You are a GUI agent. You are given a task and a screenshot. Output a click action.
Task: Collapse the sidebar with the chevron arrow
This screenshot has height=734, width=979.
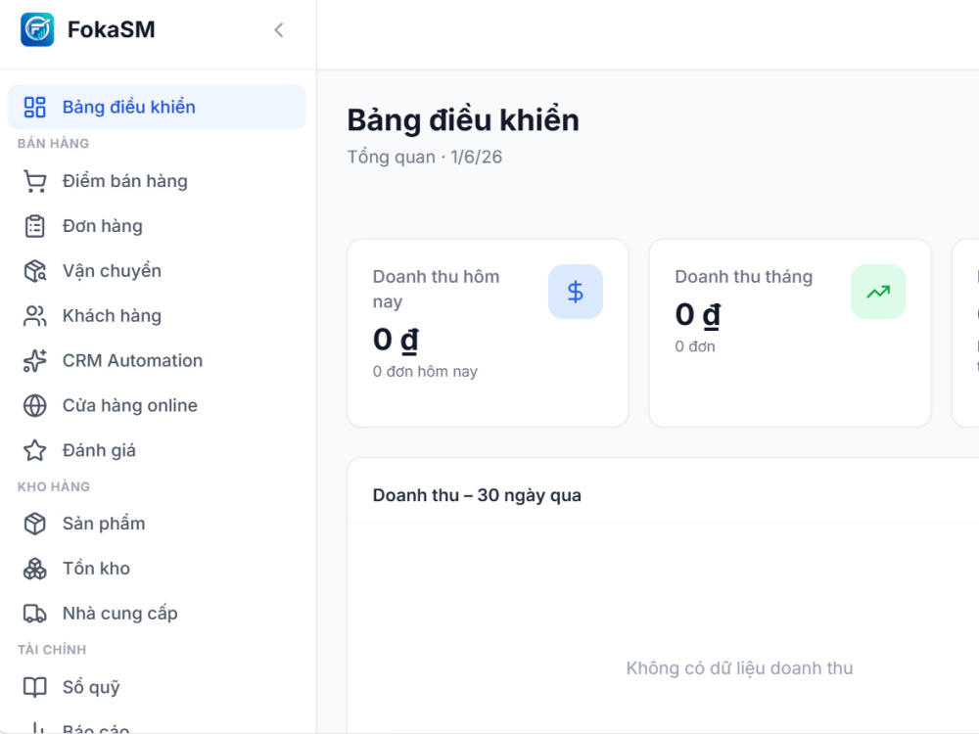point(278,29)
